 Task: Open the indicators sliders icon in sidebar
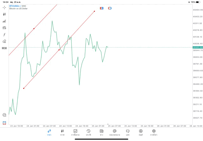click(x=4, y=28)
